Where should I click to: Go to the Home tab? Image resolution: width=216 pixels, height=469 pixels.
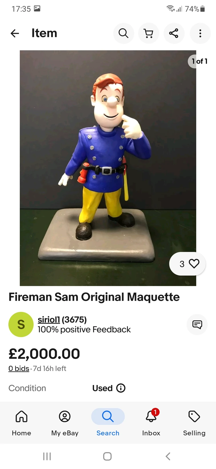click(x=21, y=423)
